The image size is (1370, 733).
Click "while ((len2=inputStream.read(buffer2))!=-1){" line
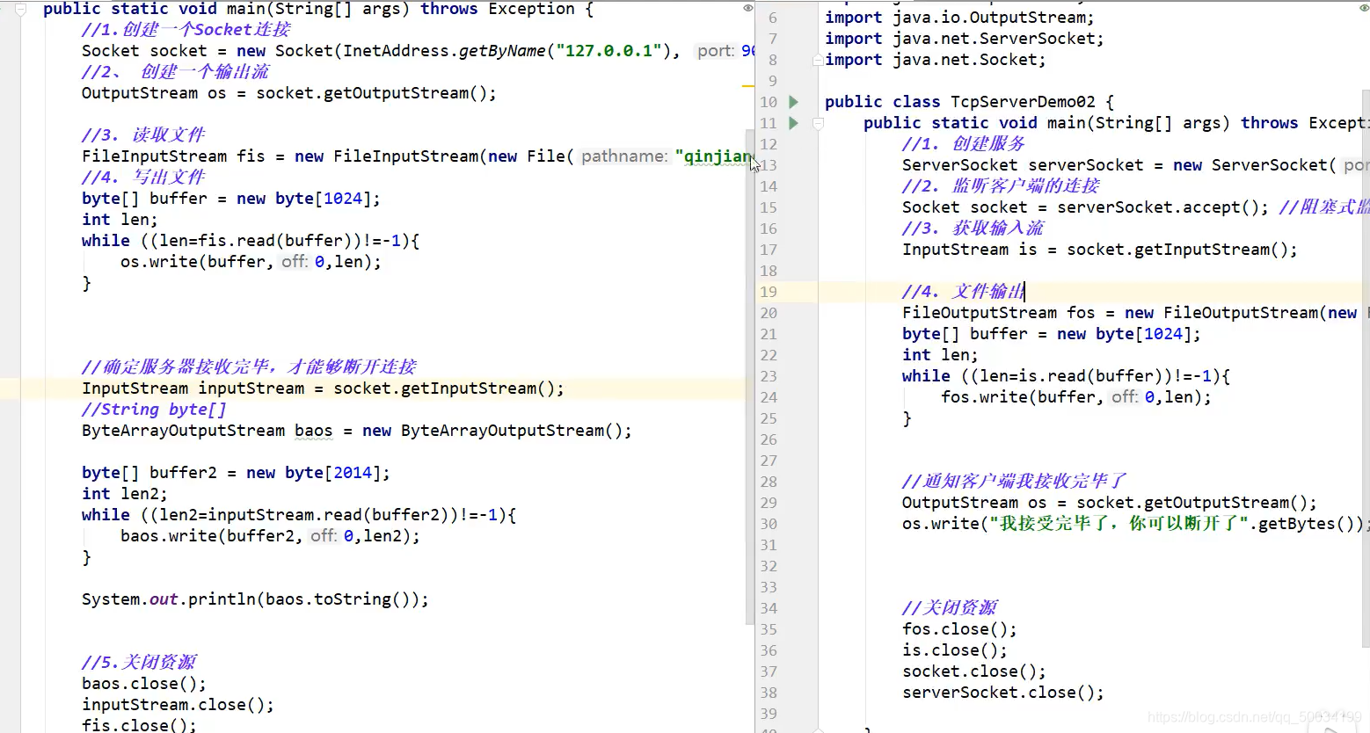coord(299,515)
